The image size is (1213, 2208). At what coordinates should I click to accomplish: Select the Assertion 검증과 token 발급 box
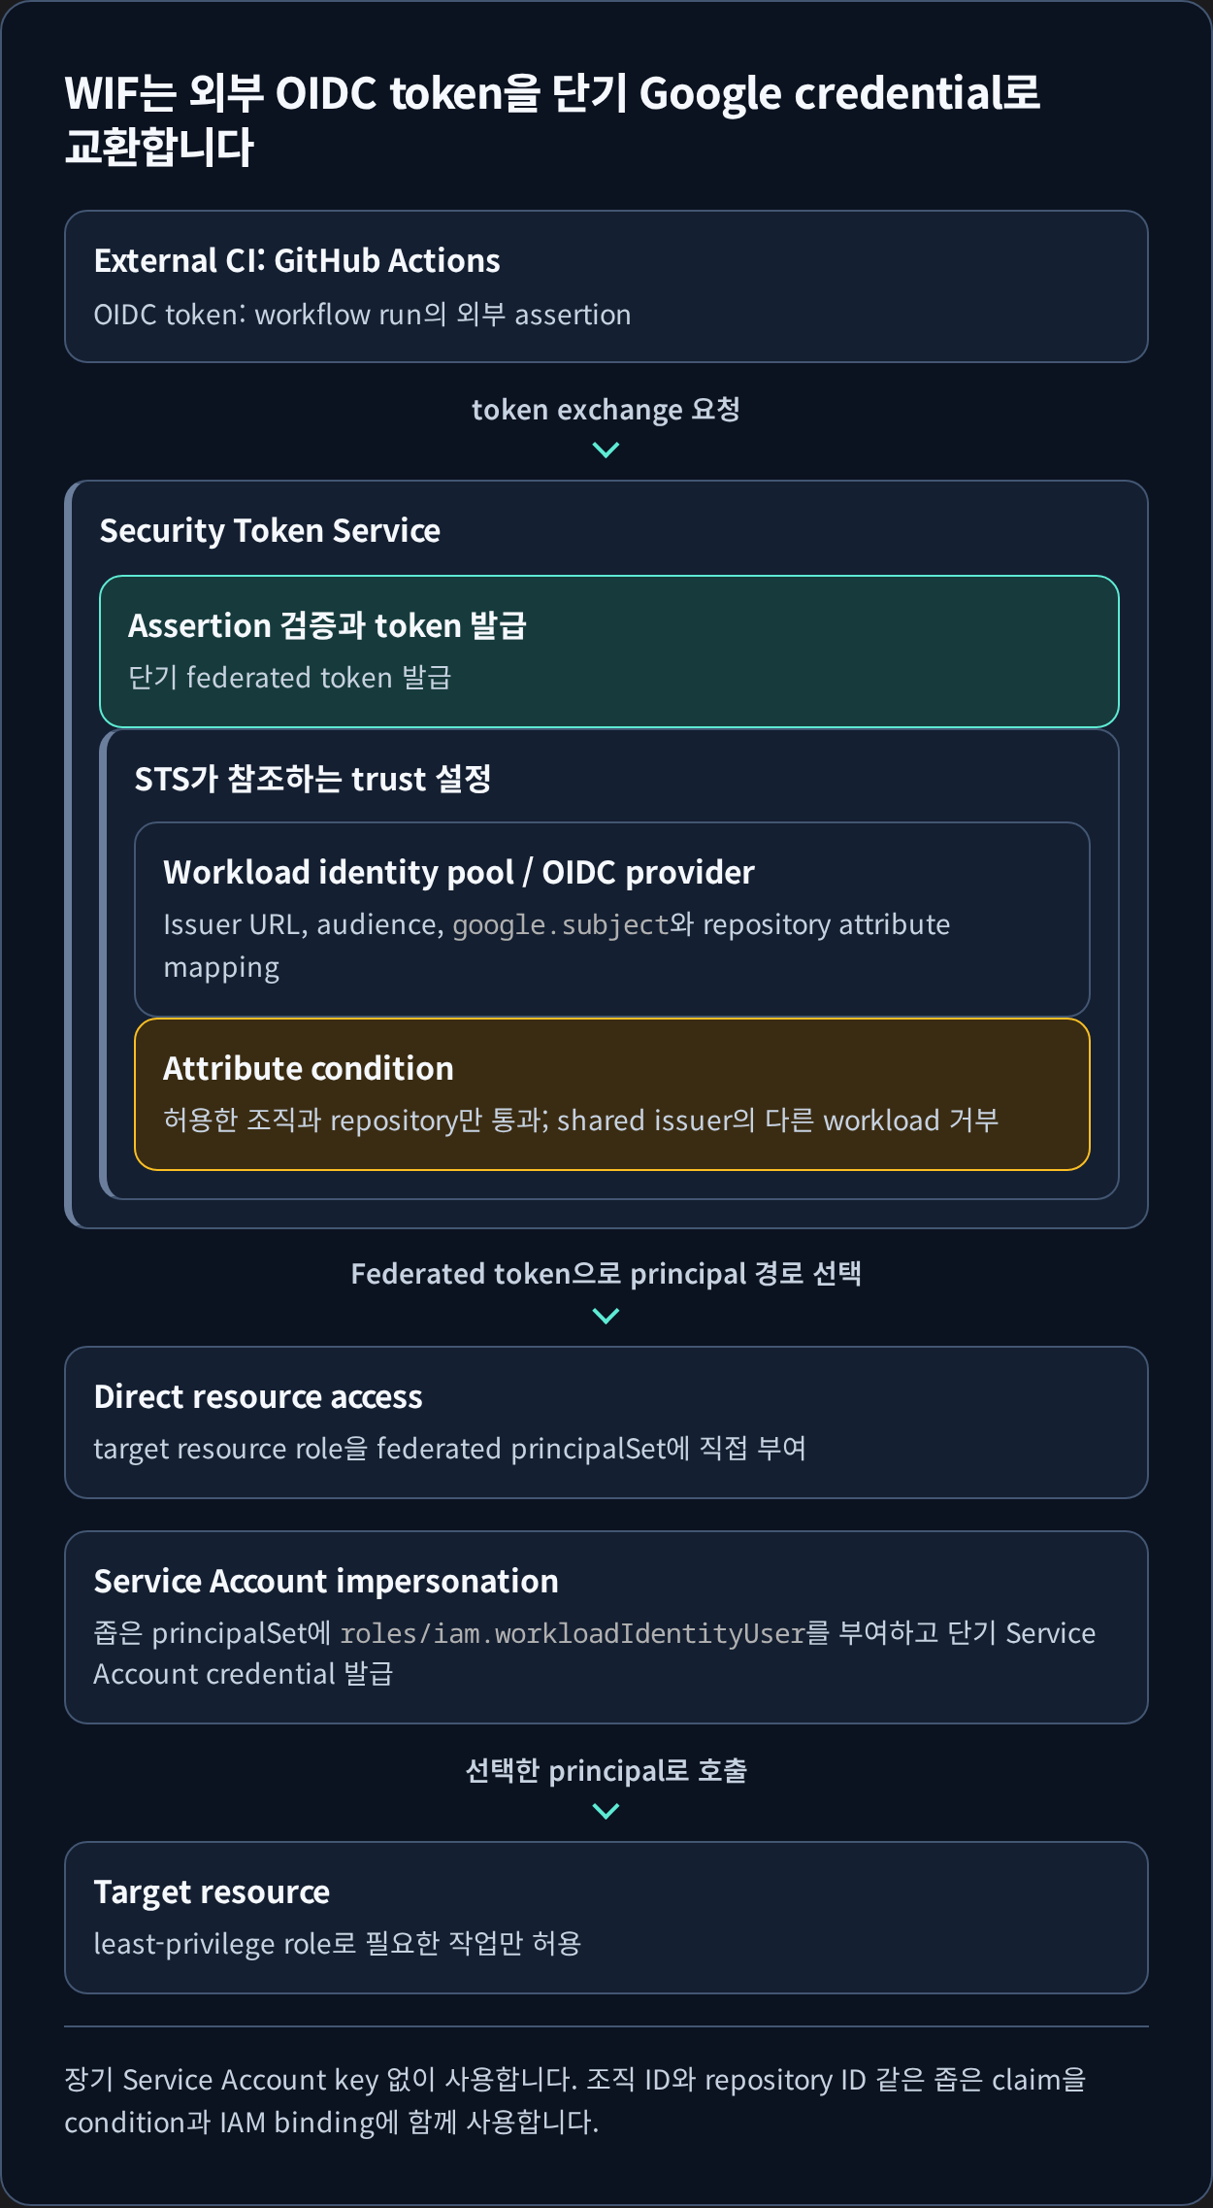tap(609, 652)
